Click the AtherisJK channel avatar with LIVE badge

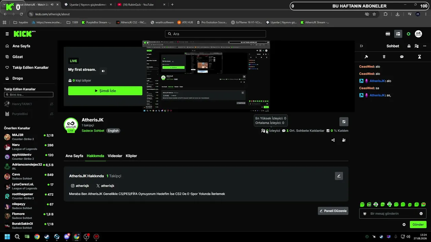(x=71, y=125)
